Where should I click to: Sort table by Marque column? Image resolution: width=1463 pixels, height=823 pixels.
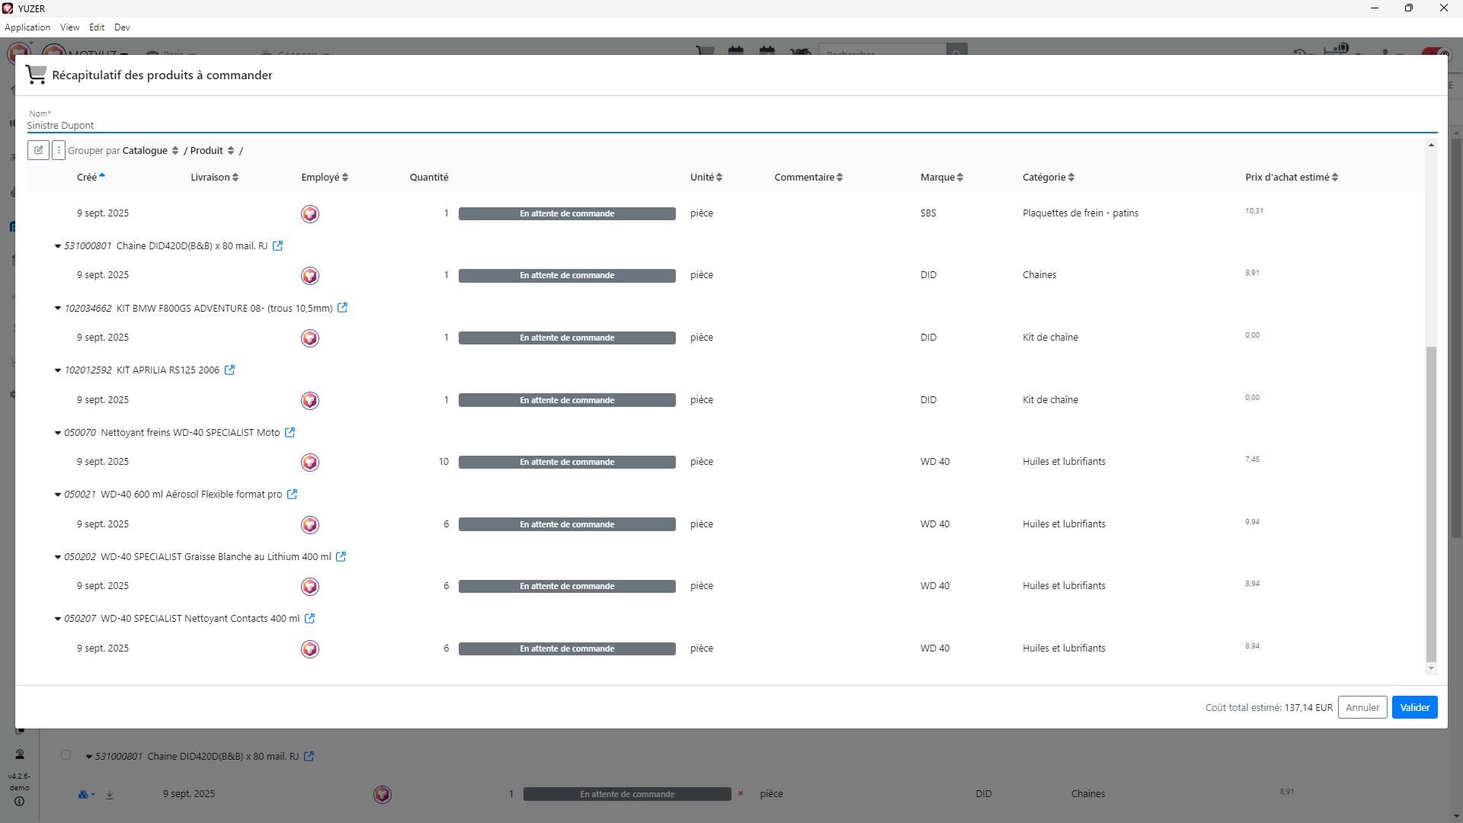pos(941,178)
